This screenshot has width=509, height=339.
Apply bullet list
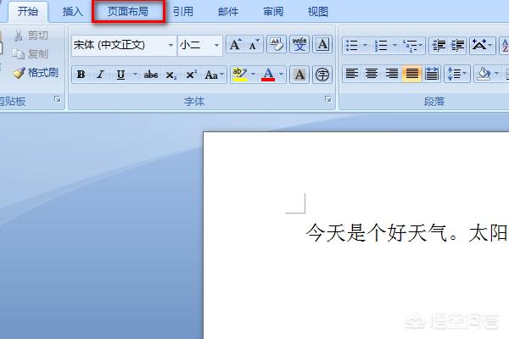pos(352,46)
